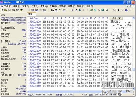Open the 帮助(H) menu
This screenshot has width=136, height=97.
[90, 6]
